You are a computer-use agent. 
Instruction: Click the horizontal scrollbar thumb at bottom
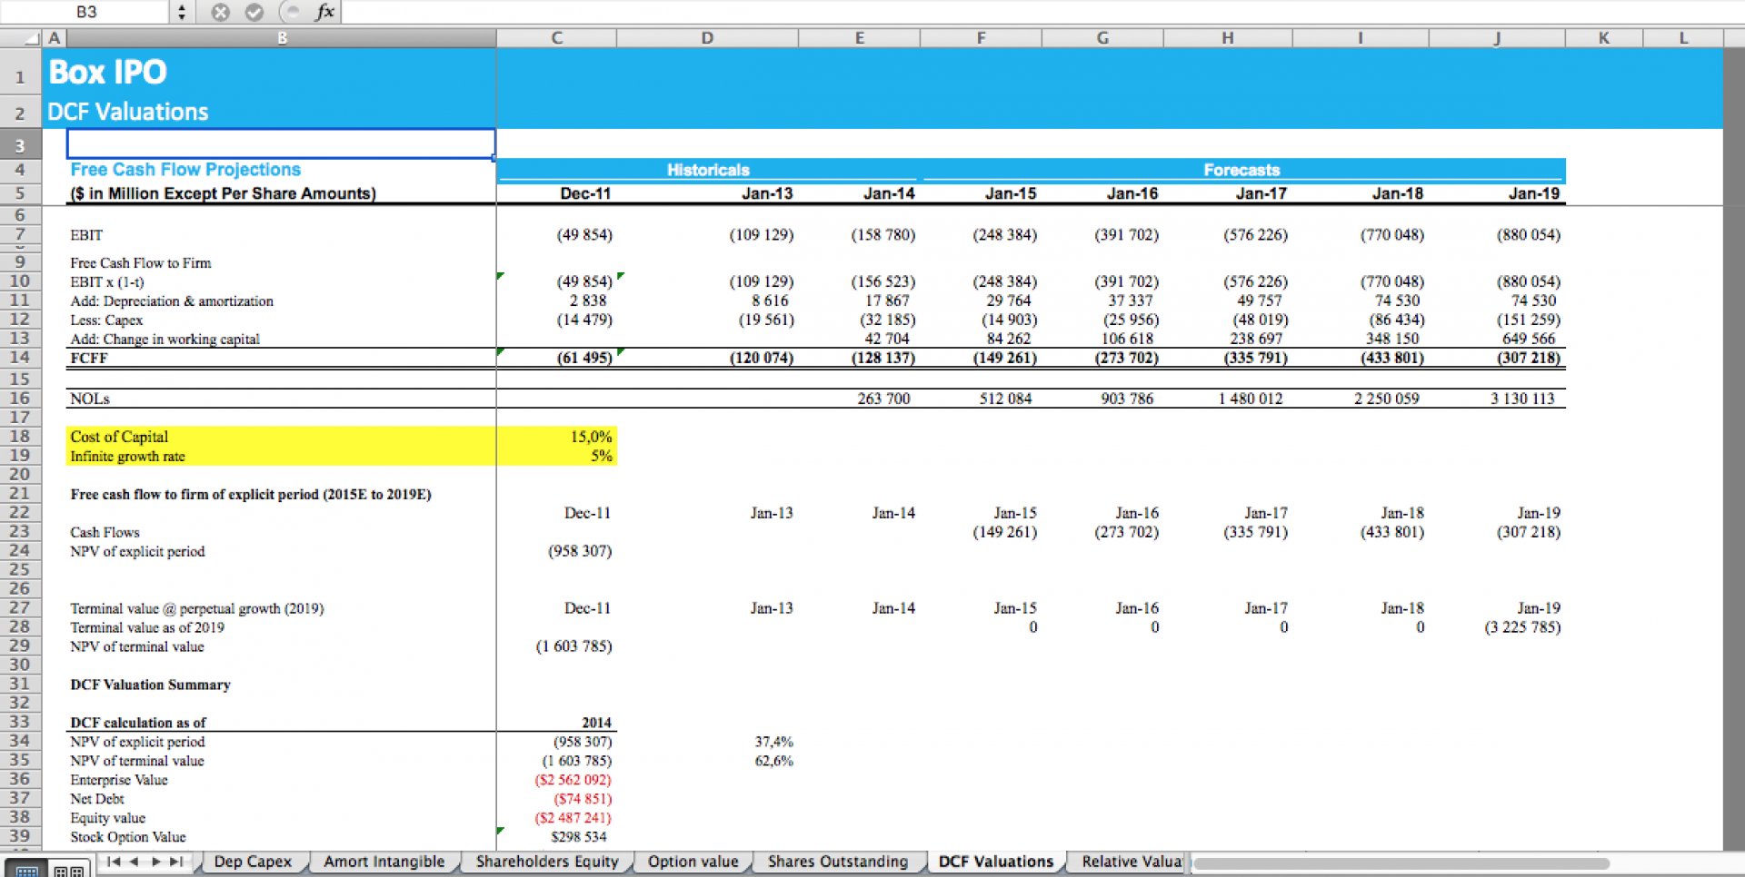click(x=1401, y=863)
